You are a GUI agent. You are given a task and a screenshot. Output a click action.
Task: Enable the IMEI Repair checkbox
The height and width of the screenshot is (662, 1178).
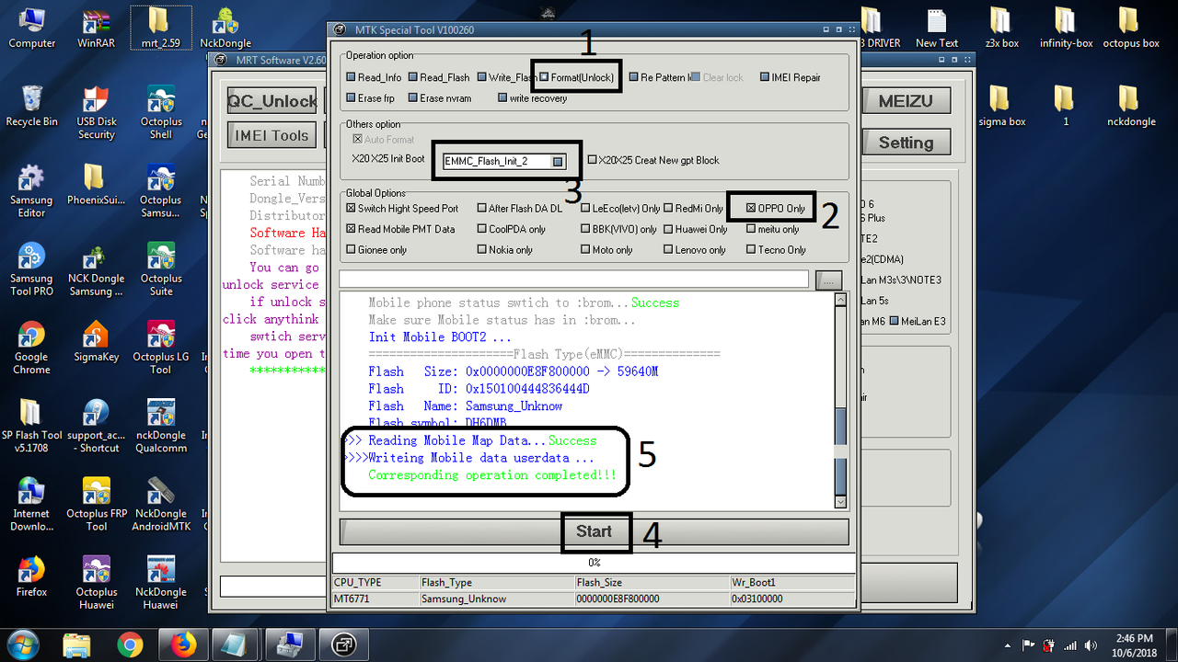tap(766, 78)
